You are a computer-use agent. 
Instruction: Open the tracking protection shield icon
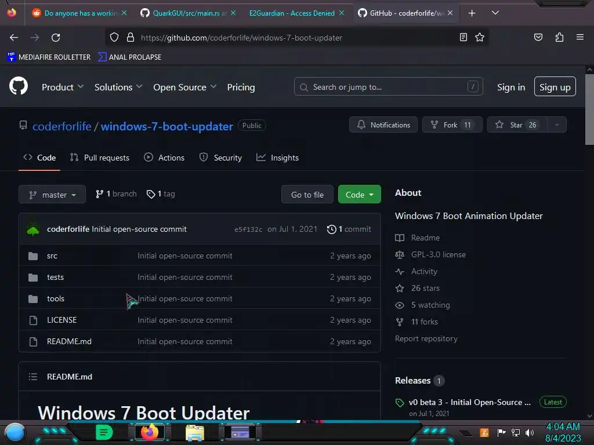click(x=114, y=38)
